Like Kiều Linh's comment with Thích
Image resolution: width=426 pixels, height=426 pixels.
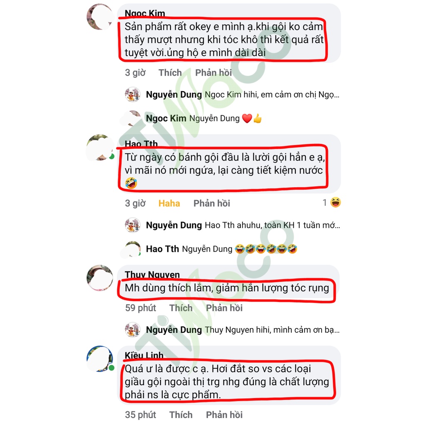(181, 415)
